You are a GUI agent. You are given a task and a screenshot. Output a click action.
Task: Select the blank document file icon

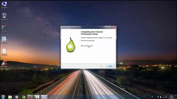[x=4, y=52]
